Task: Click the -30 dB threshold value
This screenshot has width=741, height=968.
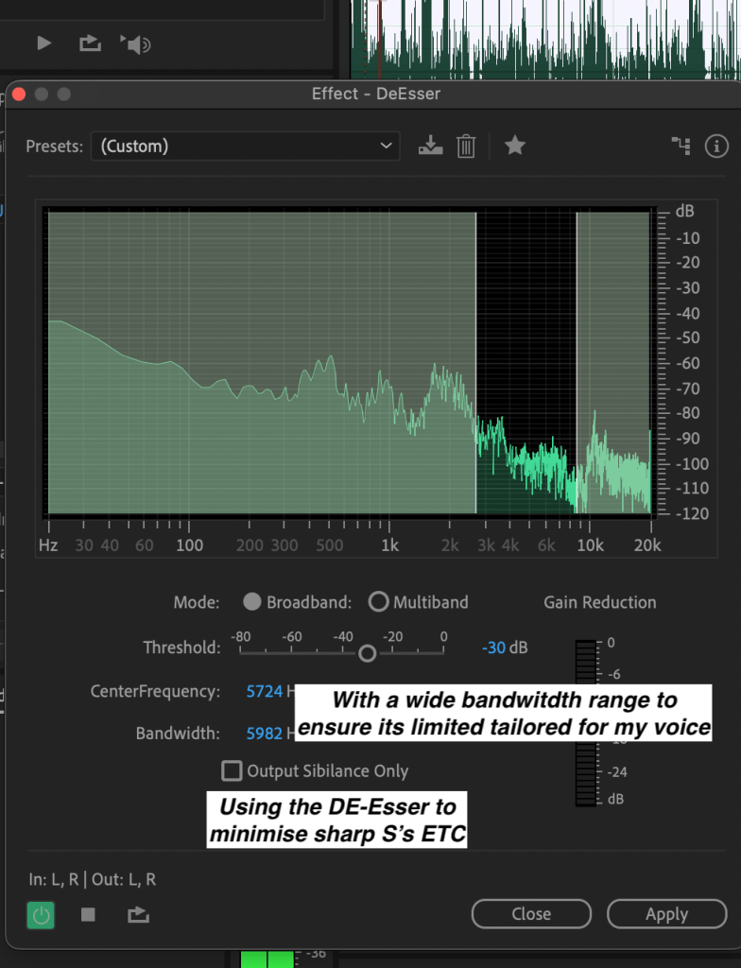Action: (493, 648)
